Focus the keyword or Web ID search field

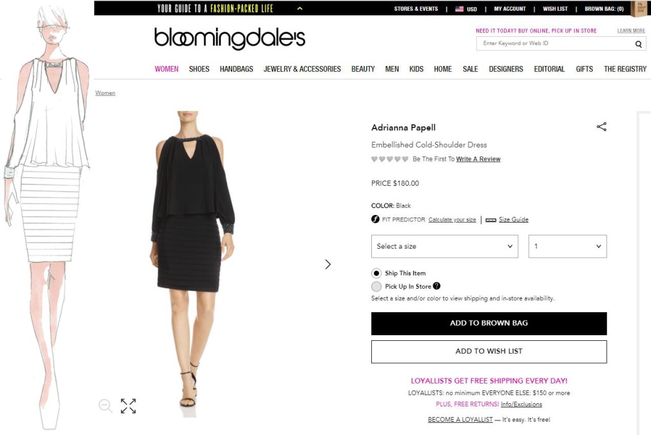(x=556, y=43)
